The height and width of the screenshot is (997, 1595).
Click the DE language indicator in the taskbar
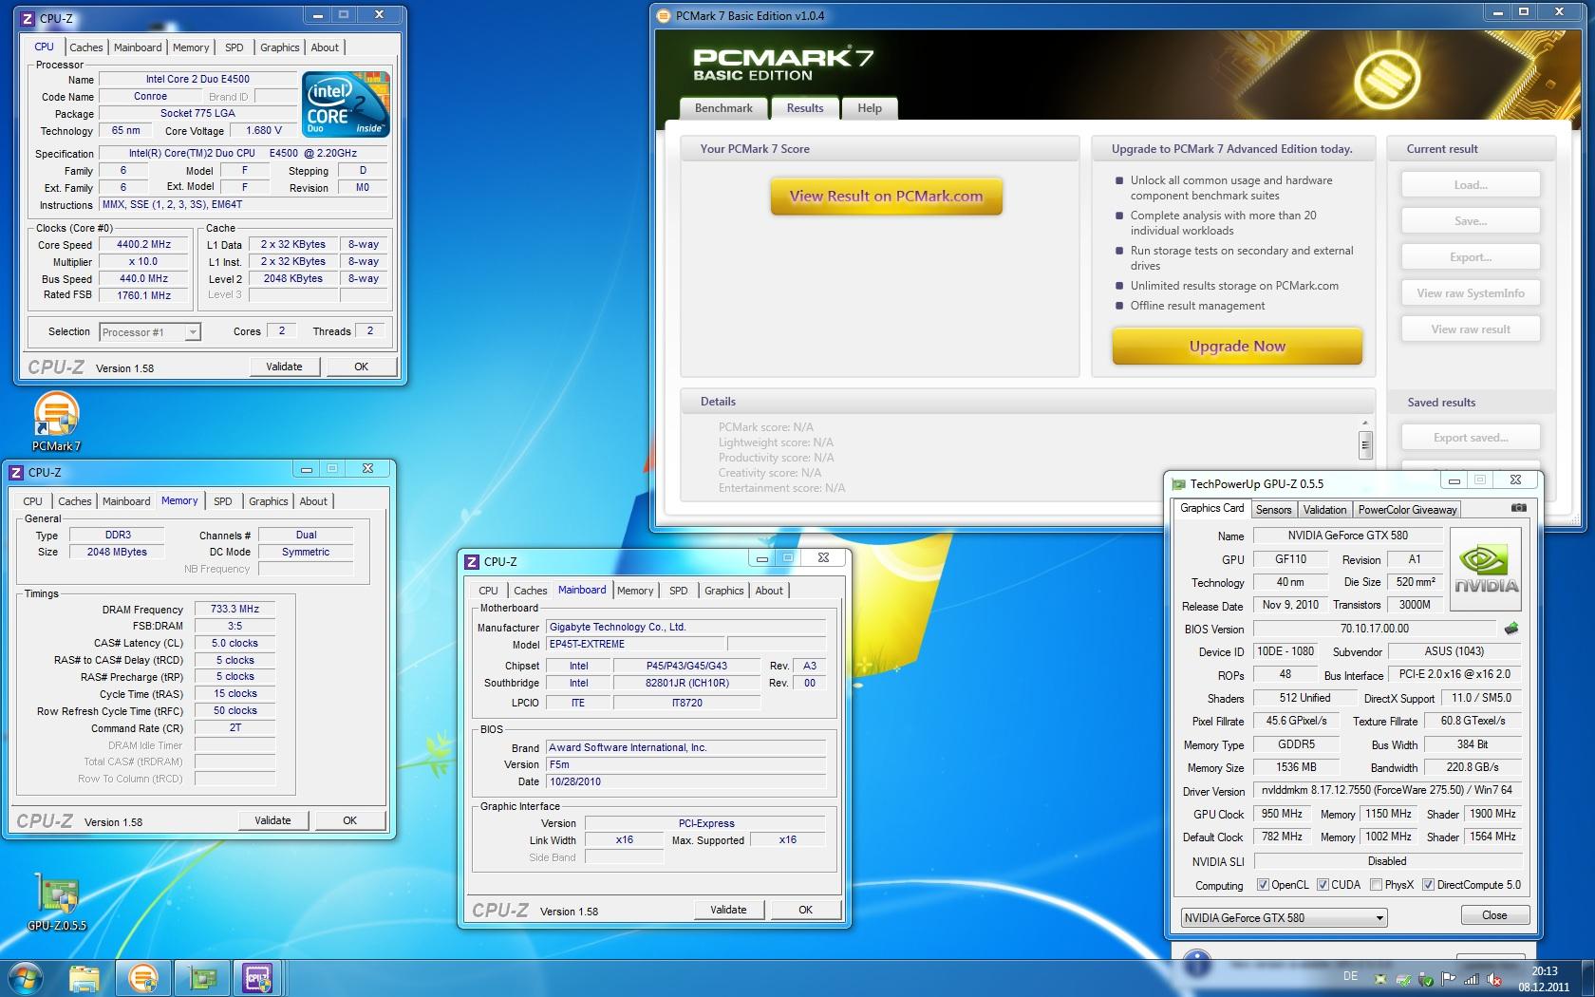(x=1350, y=976)
